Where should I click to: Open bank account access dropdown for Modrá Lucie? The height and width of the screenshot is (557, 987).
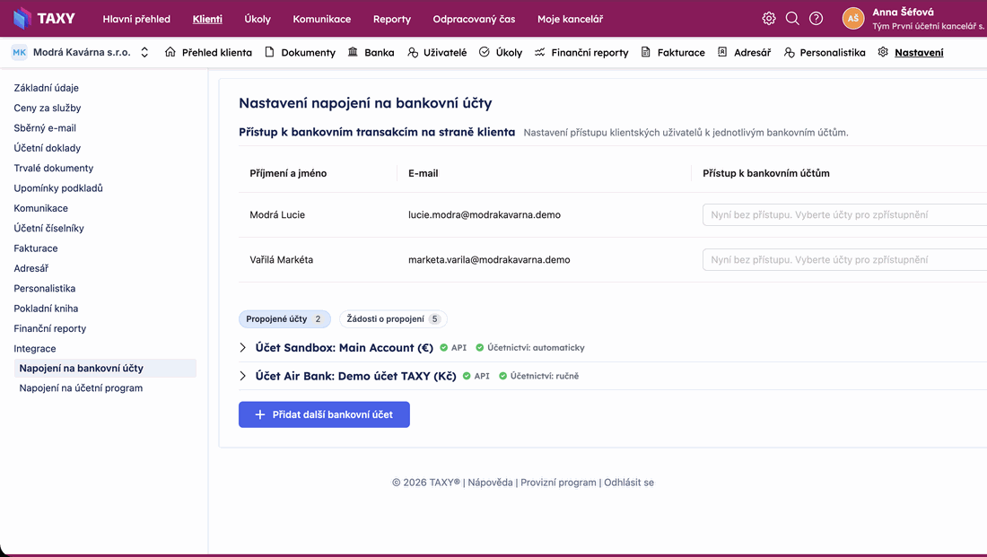844,214
